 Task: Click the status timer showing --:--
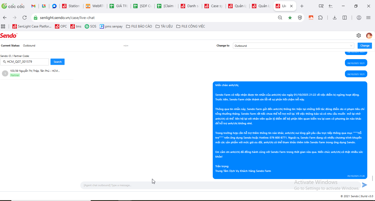[x=126, y=46]
